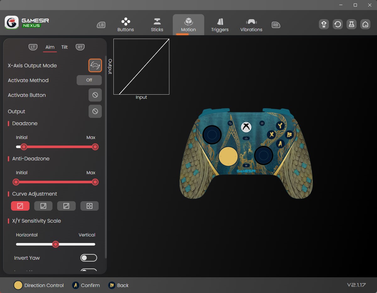
Task: Open the custom curve adjustment editor
Action: coord(90,206)
